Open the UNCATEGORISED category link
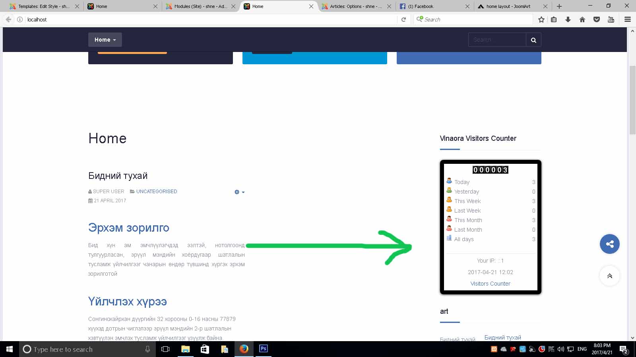Viewport: 636px width, 357px height. 157,192
